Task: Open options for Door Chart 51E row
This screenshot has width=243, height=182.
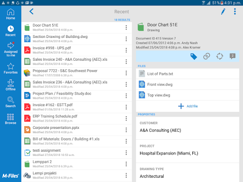Action: 126,27
